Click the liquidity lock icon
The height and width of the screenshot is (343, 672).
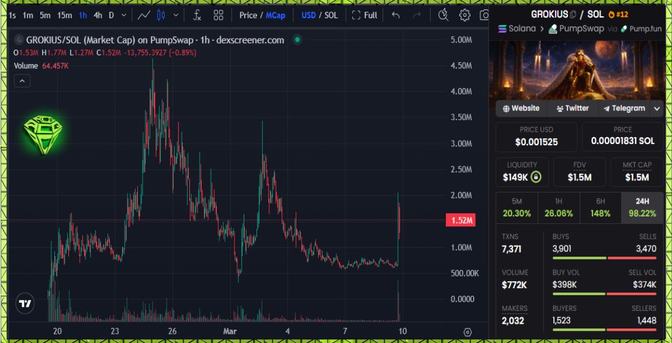point(536,177)
